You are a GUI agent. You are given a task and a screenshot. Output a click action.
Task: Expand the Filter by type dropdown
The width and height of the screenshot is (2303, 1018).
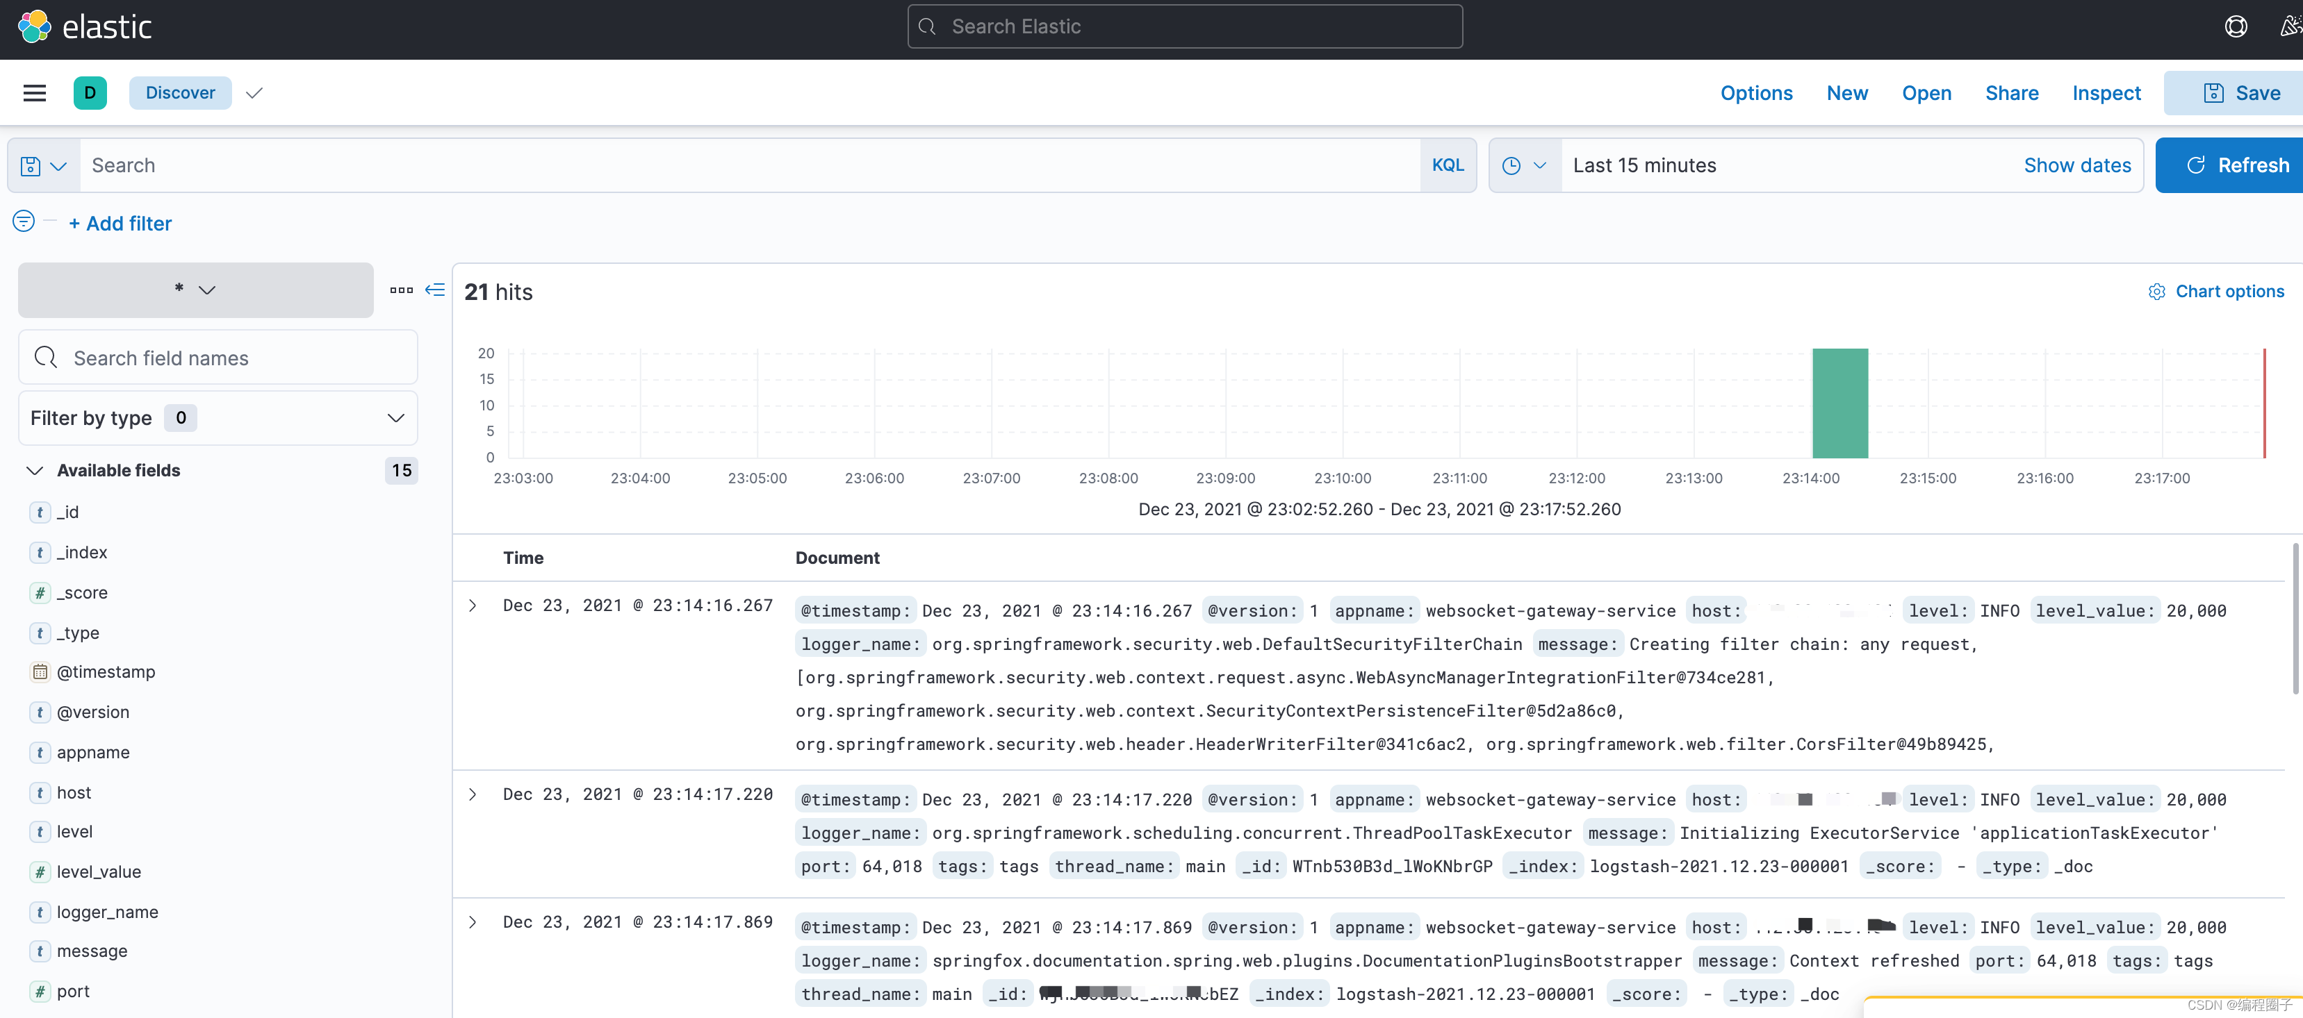point(218,418)
